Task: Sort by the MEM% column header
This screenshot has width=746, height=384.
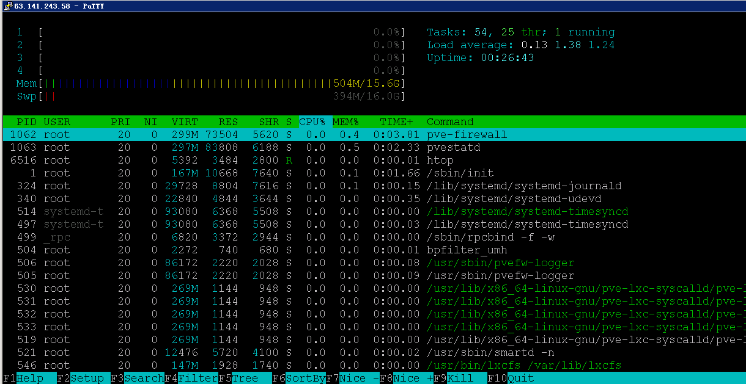Action: pos(345,121)
